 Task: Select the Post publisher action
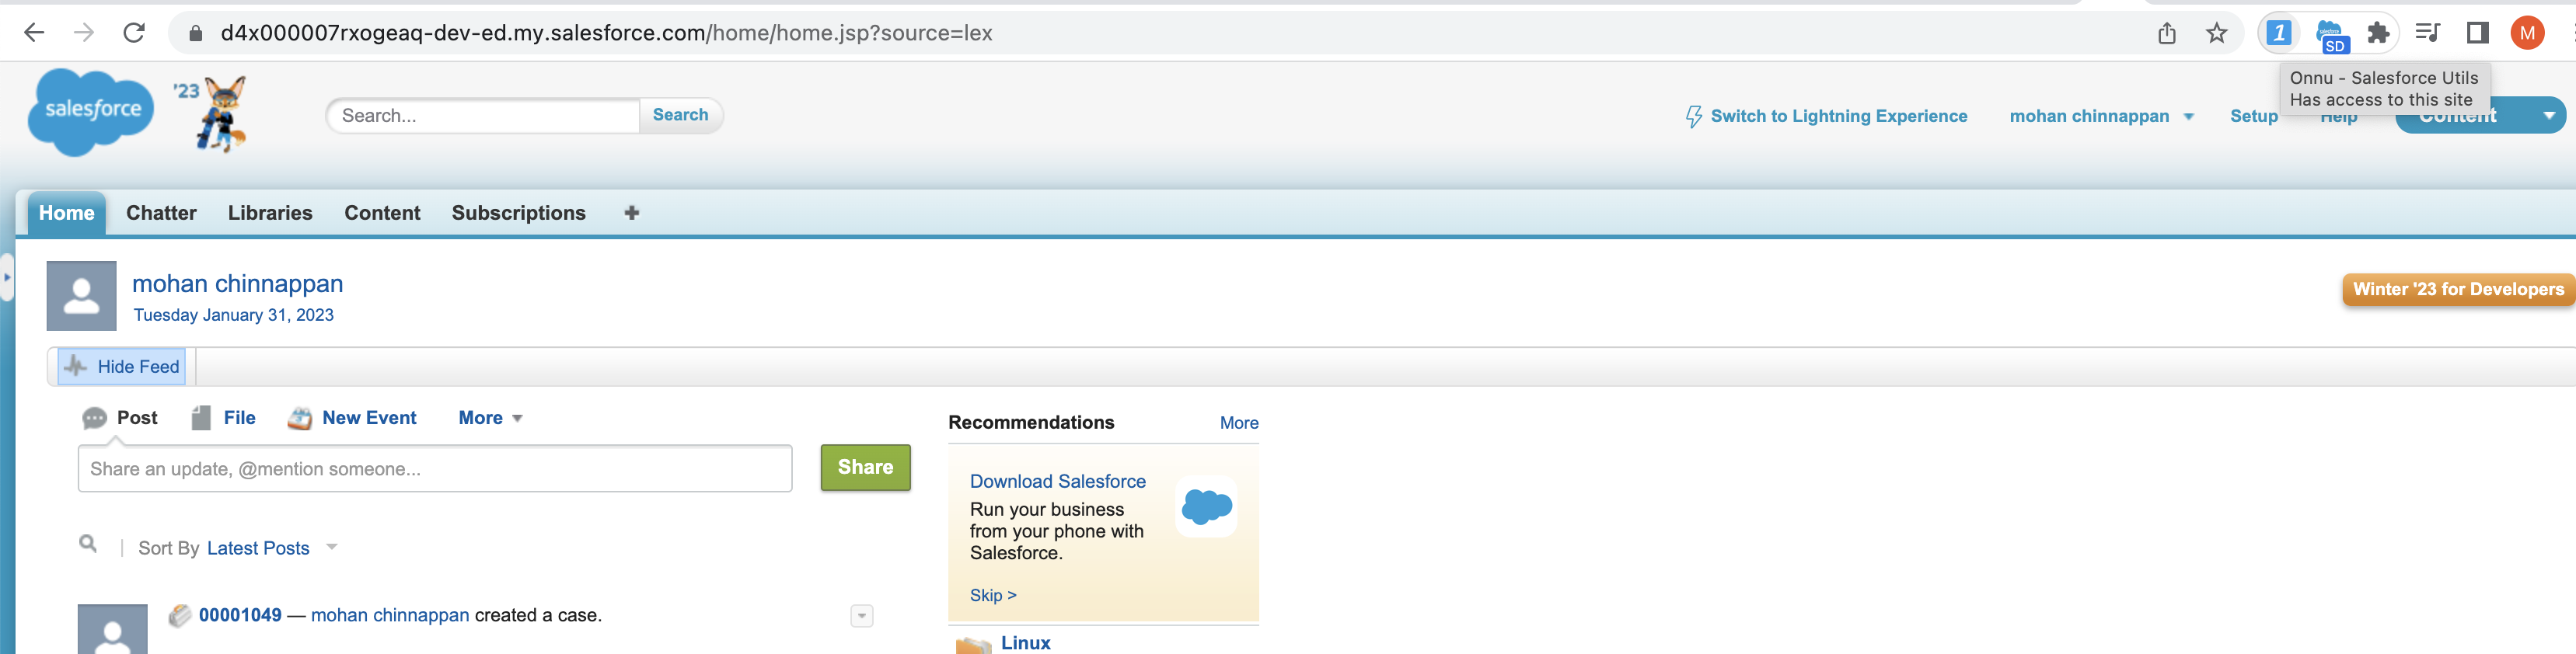point(120,418)
